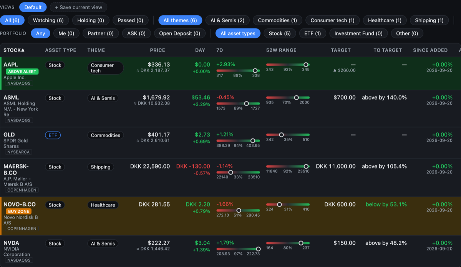Screen dimensions: 461x267
Task: Sort by DAY column header
Action: pos(200,50)
